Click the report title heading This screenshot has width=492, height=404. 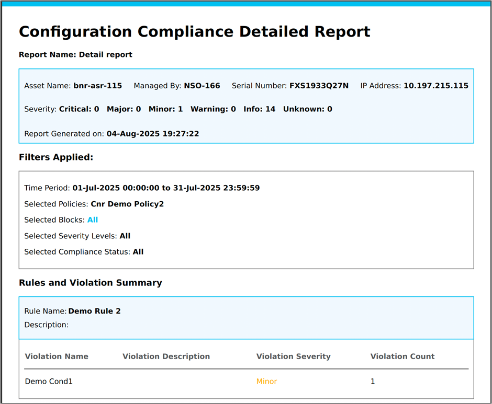pos(194,32)
